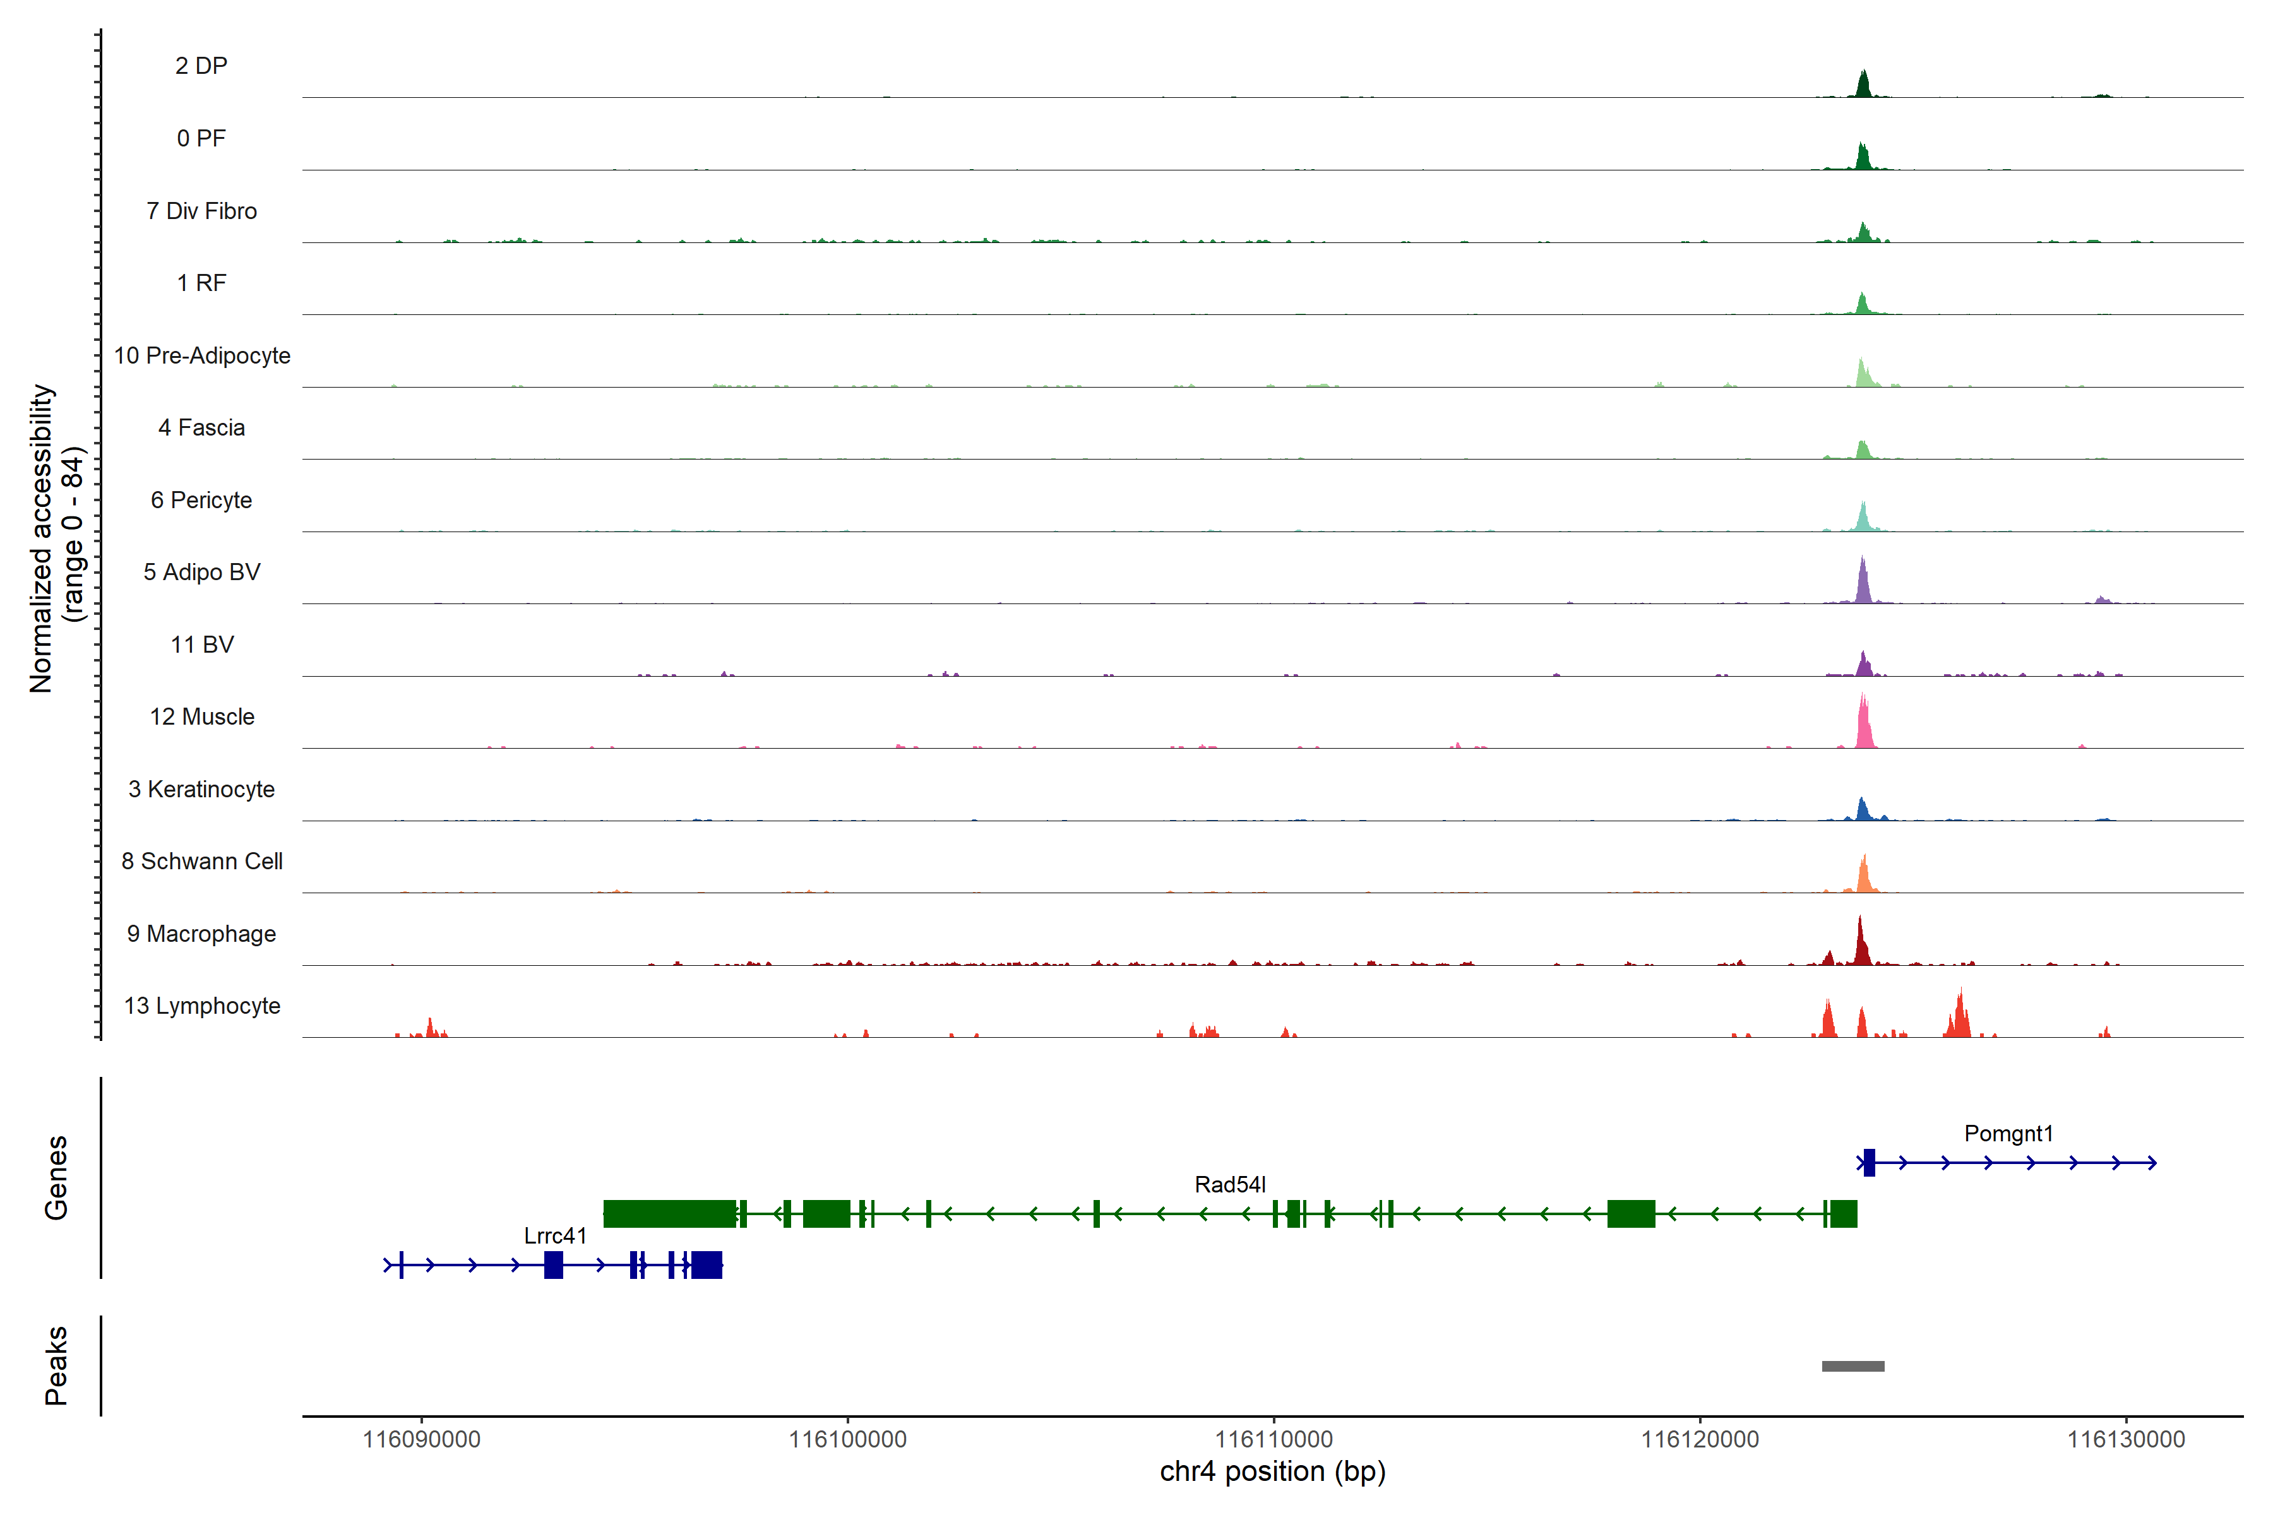Click the 116100000 axis tick label

tap(847, 1440)
